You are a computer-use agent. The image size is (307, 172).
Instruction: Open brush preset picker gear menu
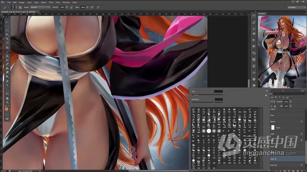(266, 91)
